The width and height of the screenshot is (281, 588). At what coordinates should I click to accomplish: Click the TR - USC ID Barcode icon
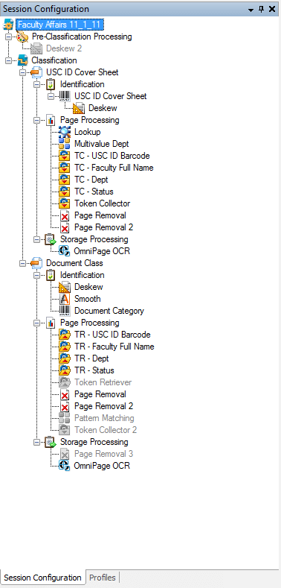[x=65, y=335]
